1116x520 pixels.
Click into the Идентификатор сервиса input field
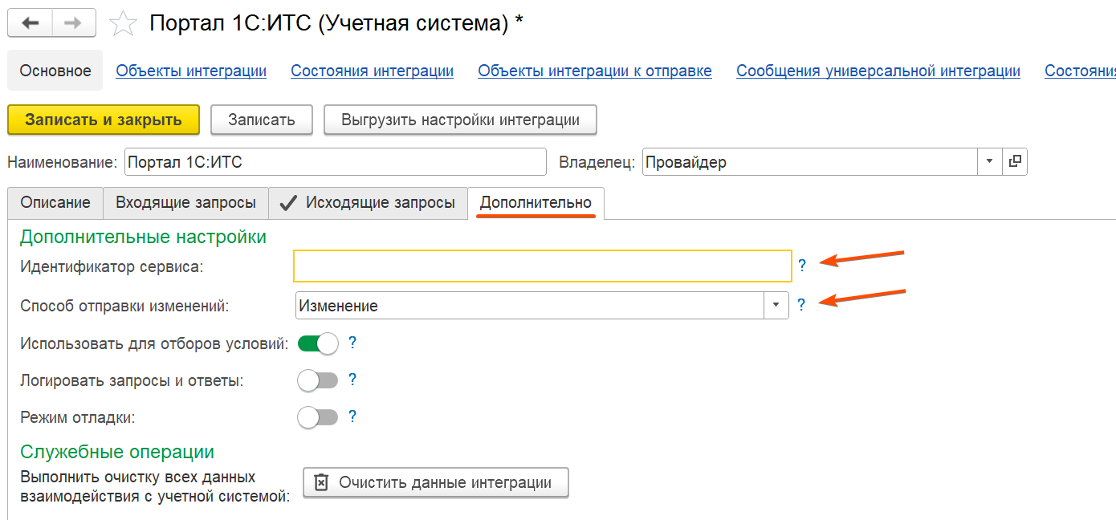[x=543, y=266]
